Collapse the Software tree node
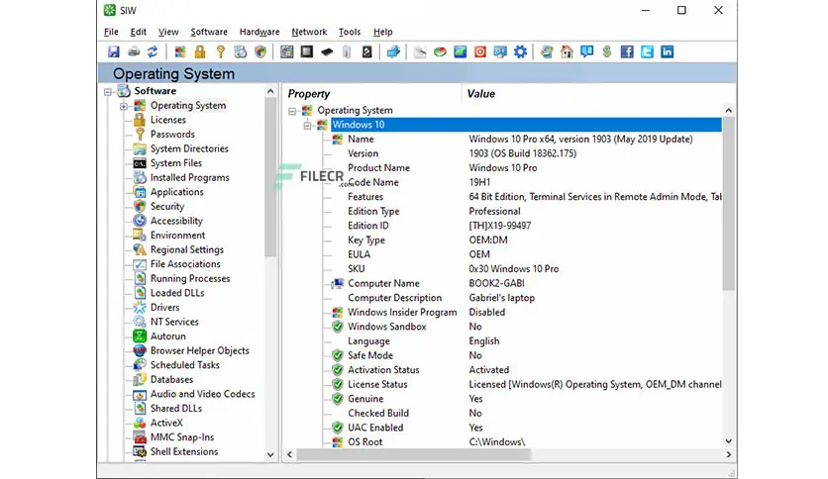 pyautogui.click(x=109, y=91)
